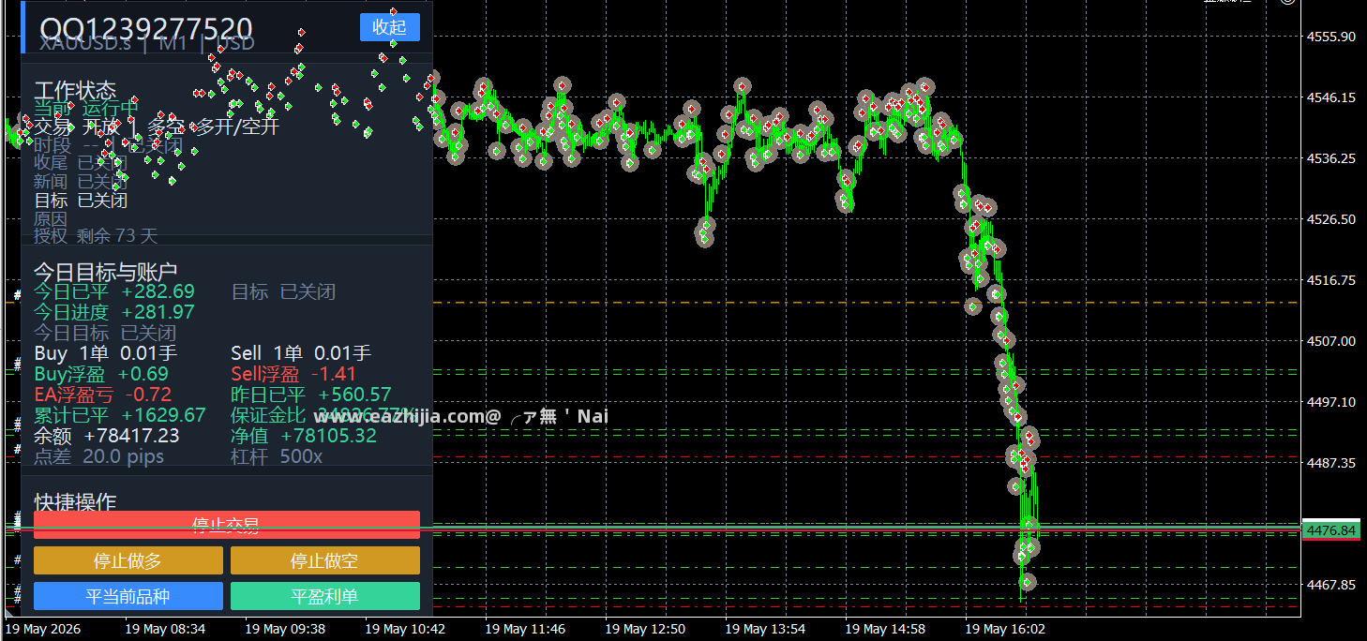The width and height of the screenshot is (1367, 641).
Task: Click the 4526.50 price scale label
Action: tap(1330, 219)
